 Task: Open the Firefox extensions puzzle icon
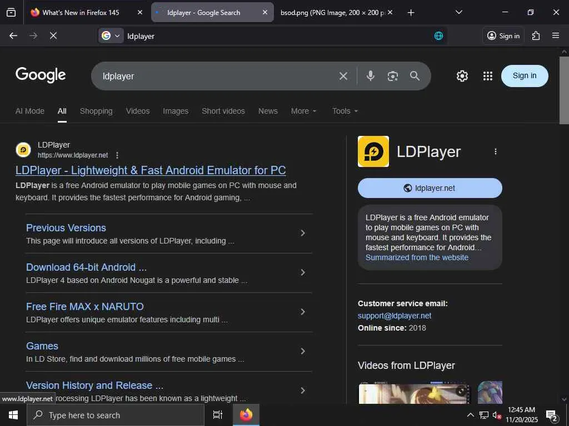click(536, 35)
